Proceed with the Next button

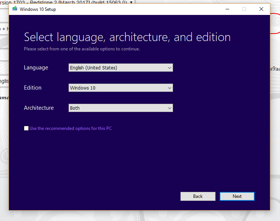pos(237,196)
